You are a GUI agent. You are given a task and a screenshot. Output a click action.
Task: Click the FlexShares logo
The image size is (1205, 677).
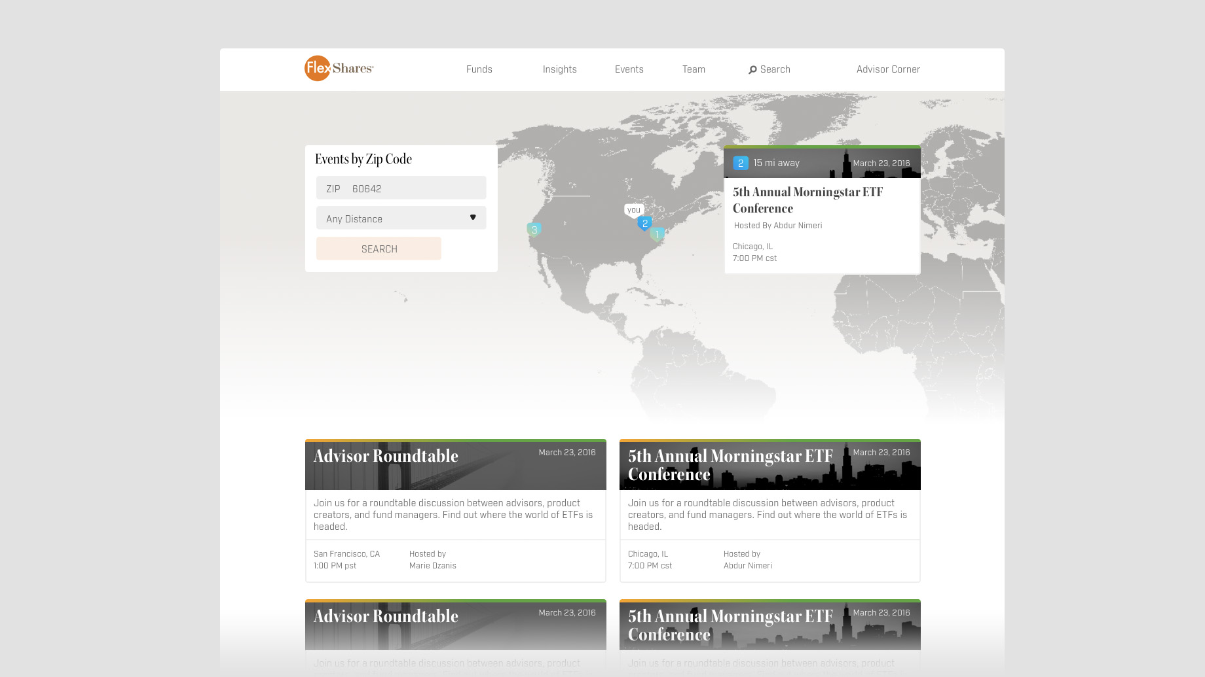tap(339, 69)
